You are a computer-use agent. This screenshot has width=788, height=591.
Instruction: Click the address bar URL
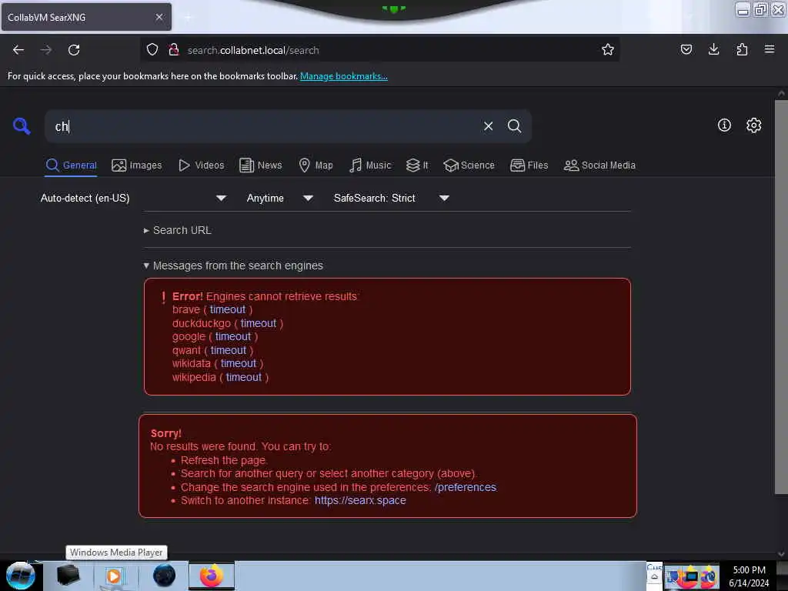click(x=253, y=50)
